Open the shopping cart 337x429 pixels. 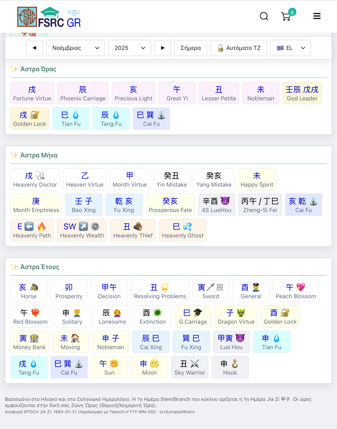(x=286, y=16)
